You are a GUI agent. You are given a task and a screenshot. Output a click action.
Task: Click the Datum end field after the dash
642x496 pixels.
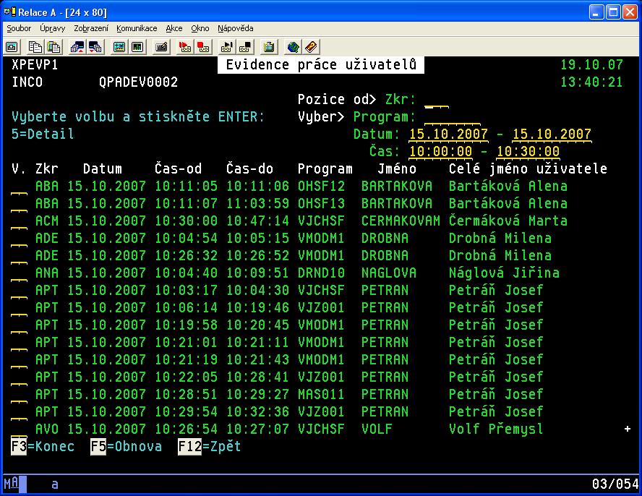pos(552,134)
